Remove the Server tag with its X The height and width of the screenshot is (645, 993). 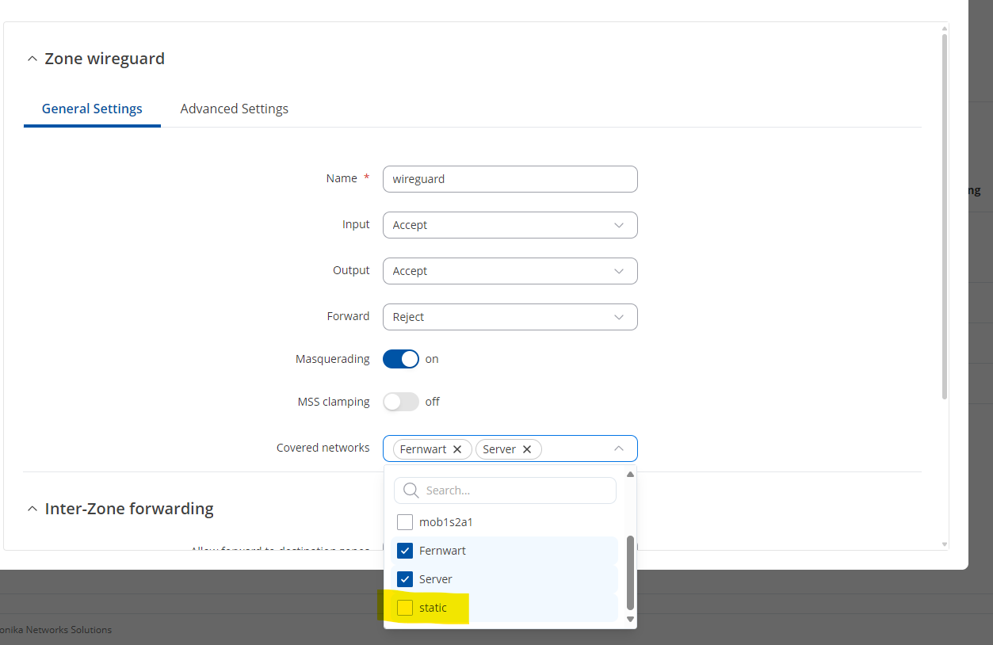pyautogui.click(x=527, y=449)
